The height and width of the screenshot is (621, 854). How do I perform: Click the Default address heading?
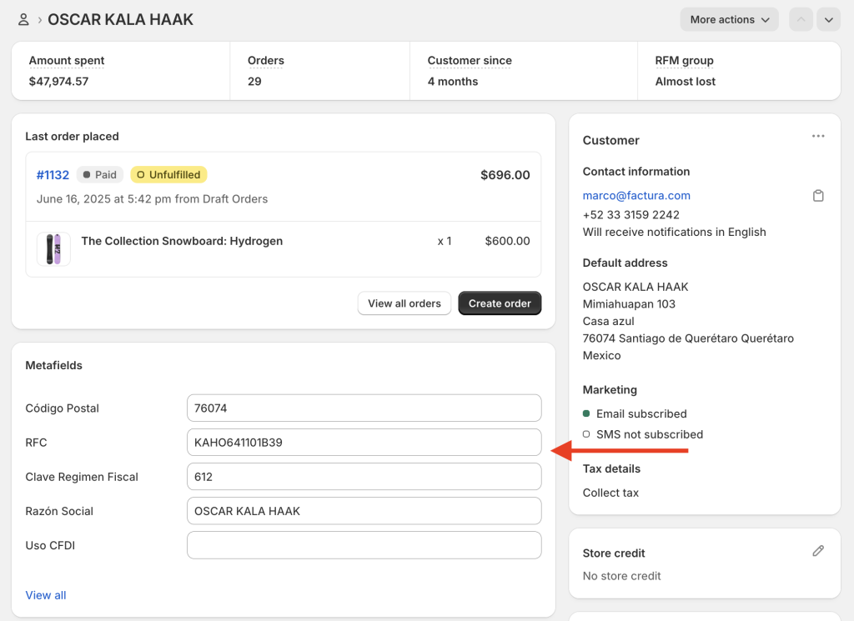(625, 263)
